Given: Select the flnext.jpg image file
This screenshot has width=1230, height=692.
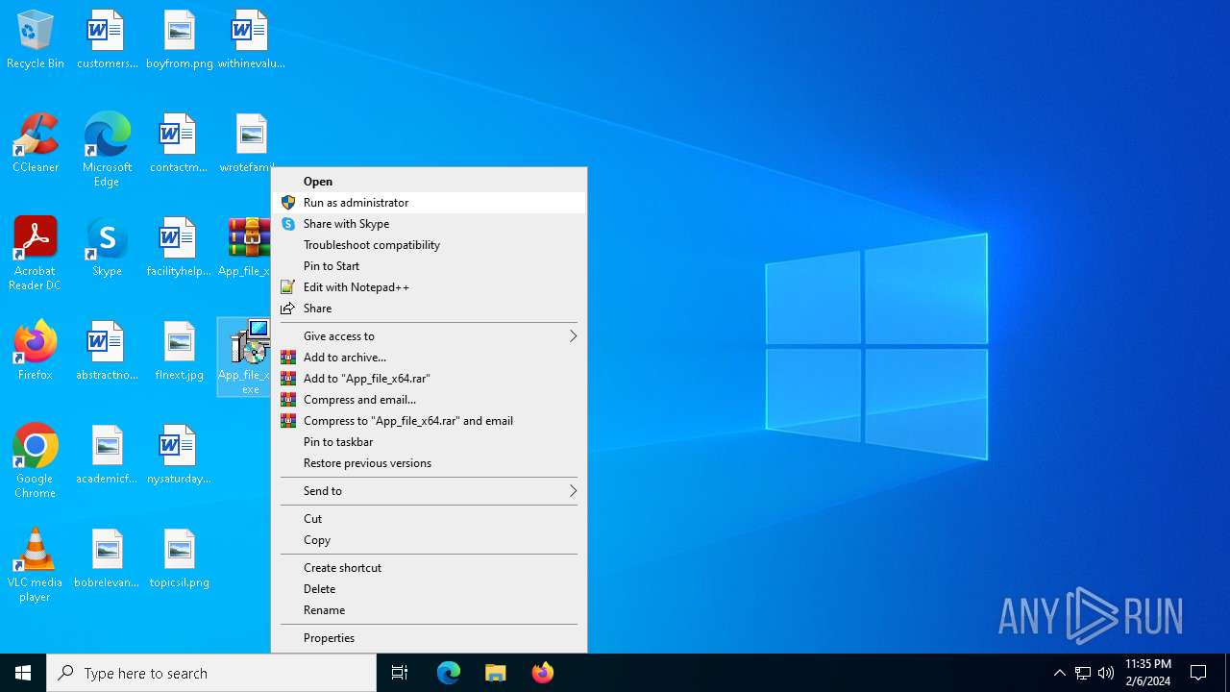Looking at the screenshot, I should click(x=179, y=351).
